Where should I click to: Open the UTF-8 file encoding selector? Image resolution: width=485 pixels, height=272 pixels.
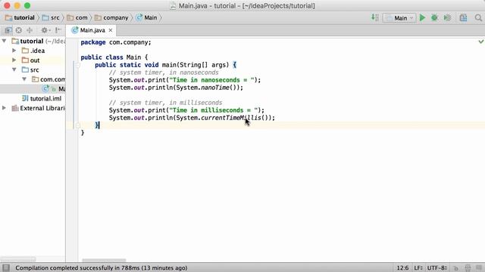(x=437, y=268)
